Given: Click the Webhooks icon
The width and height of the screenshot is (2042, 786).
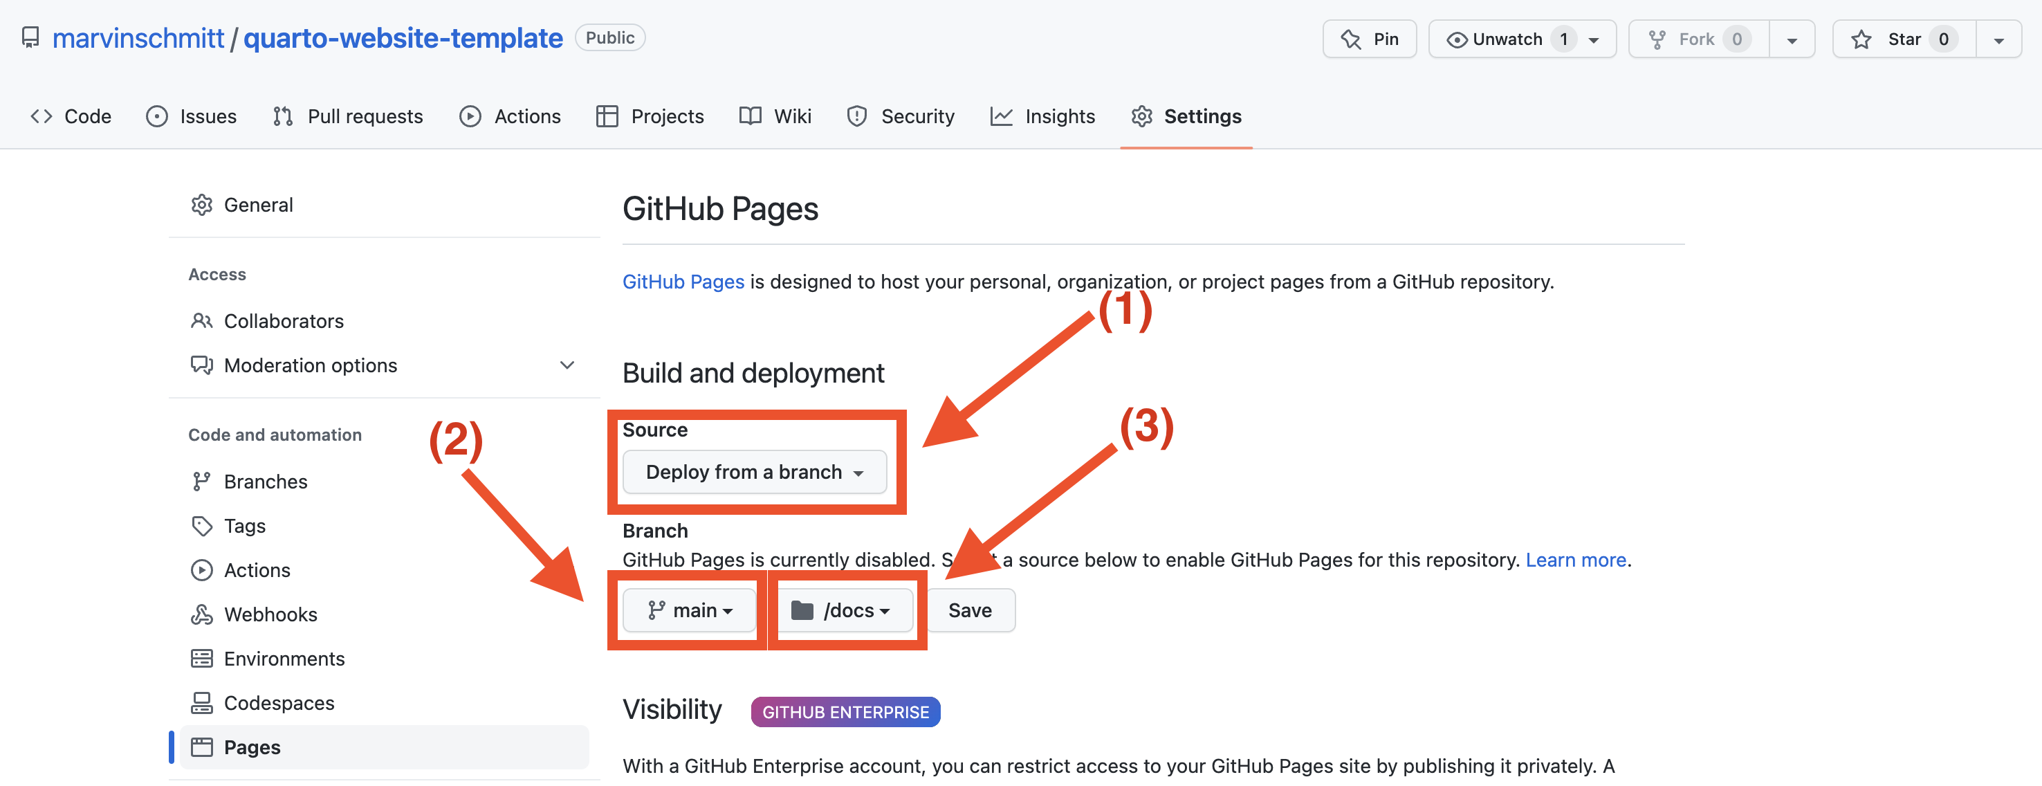Looking at the screenshot, I should [201, 614].
